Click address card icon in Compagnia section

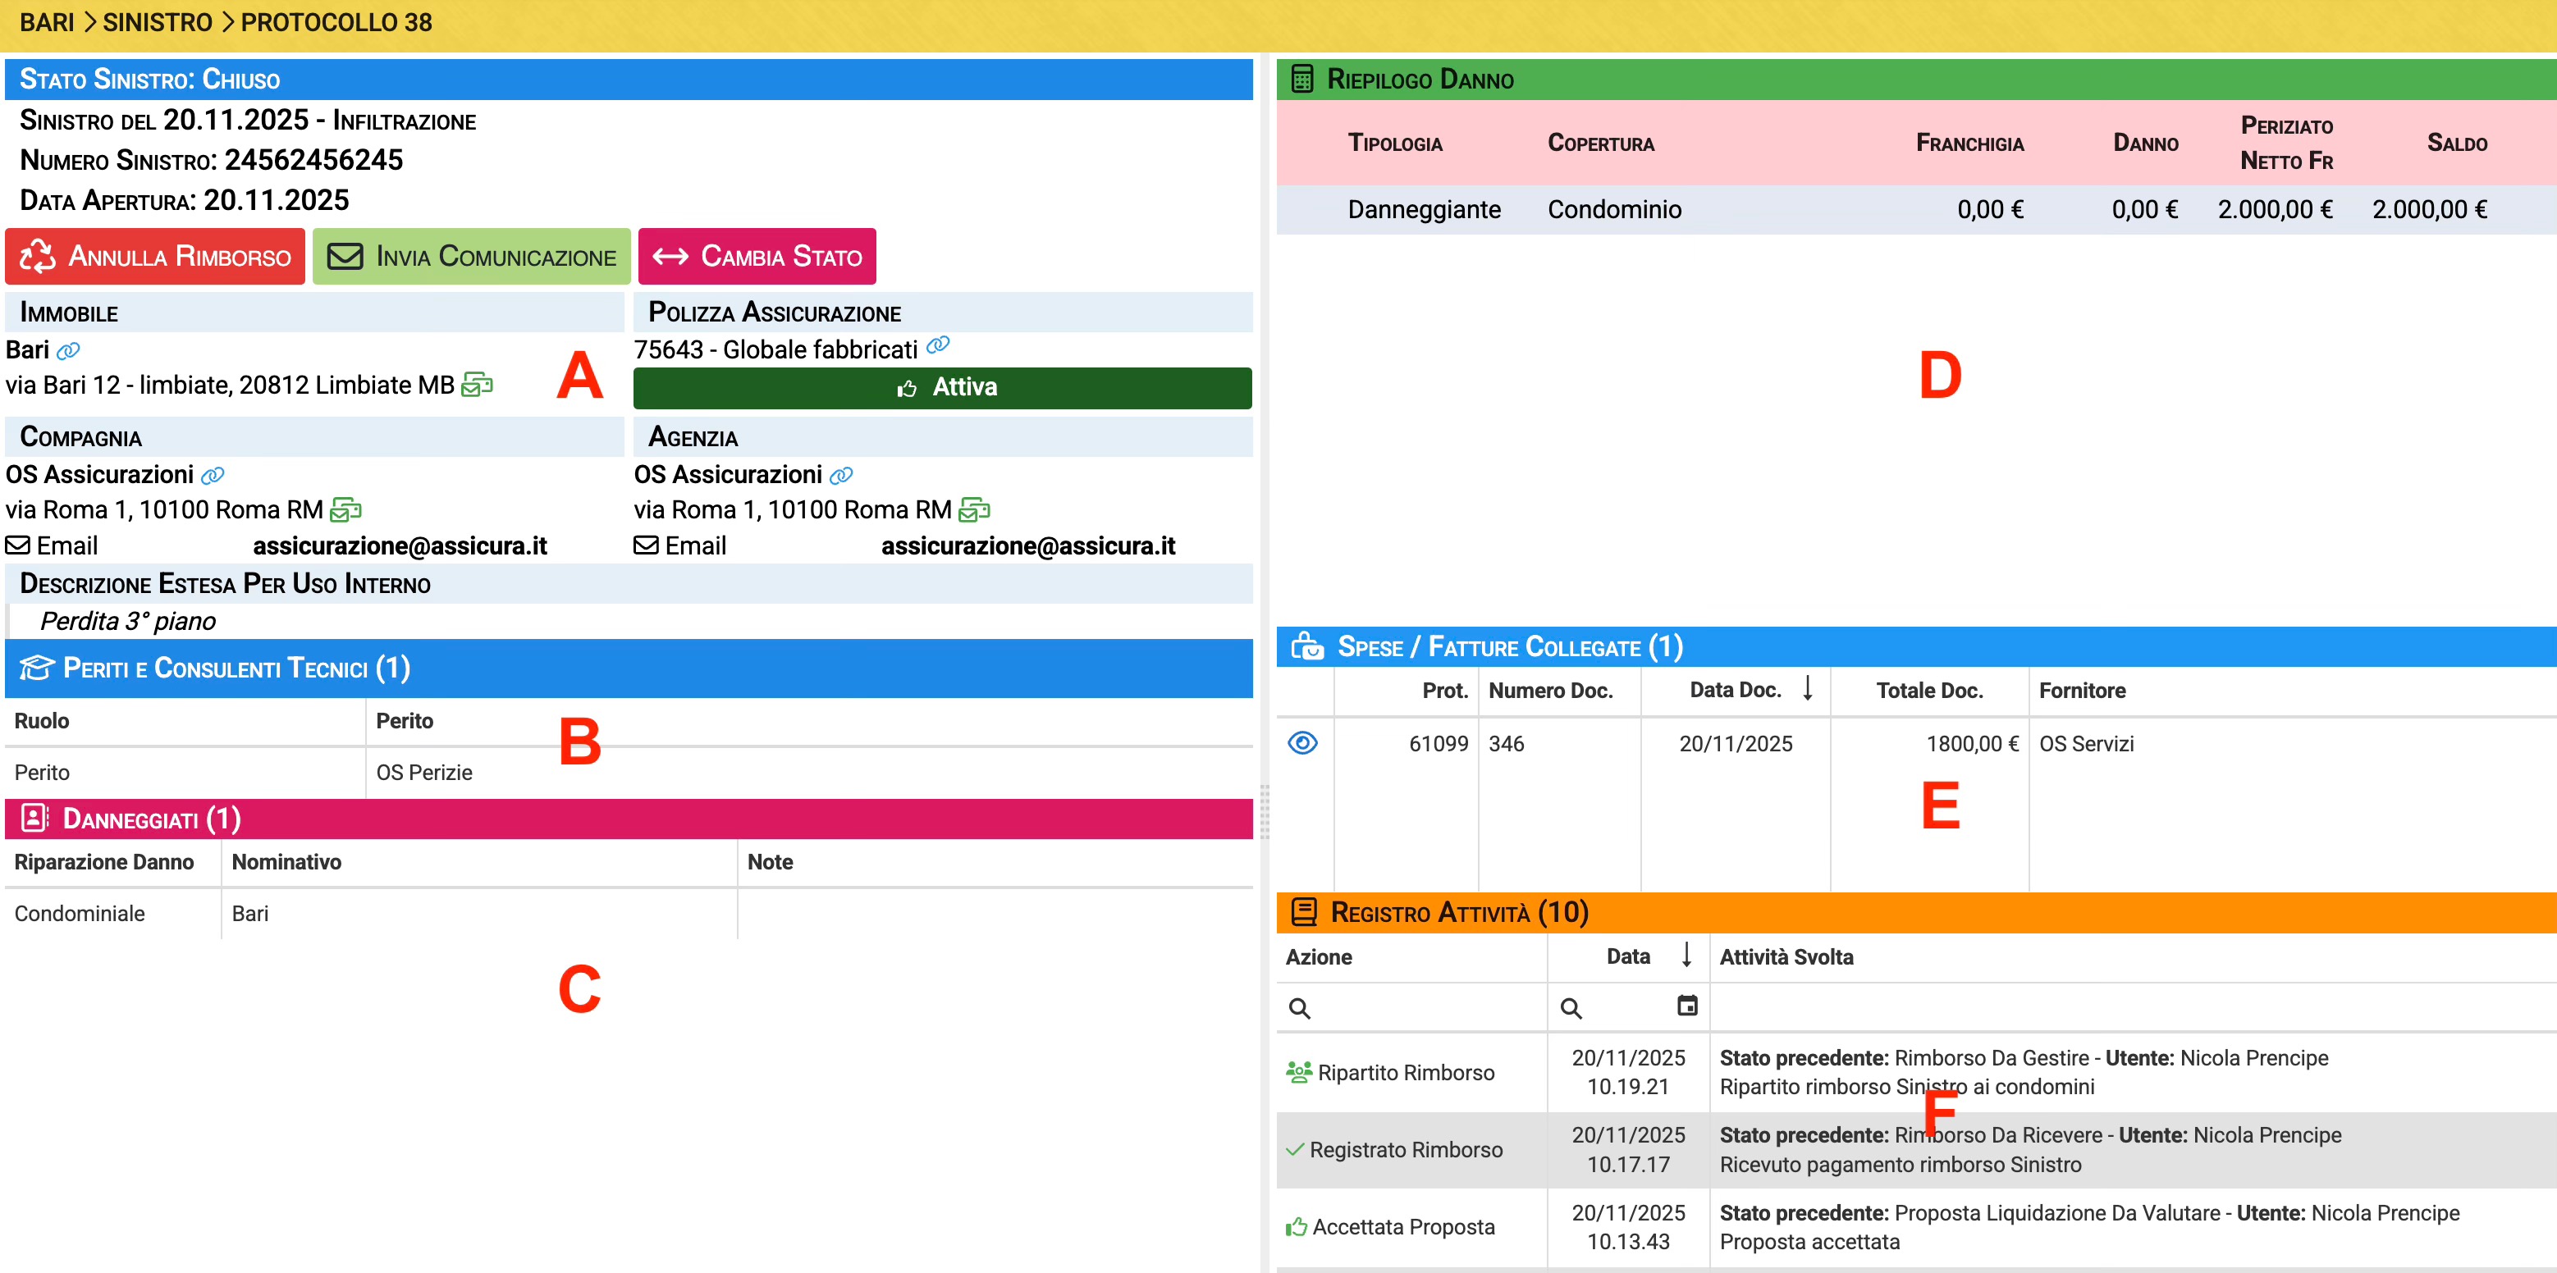pyautogui.click(x=345, y=510)
